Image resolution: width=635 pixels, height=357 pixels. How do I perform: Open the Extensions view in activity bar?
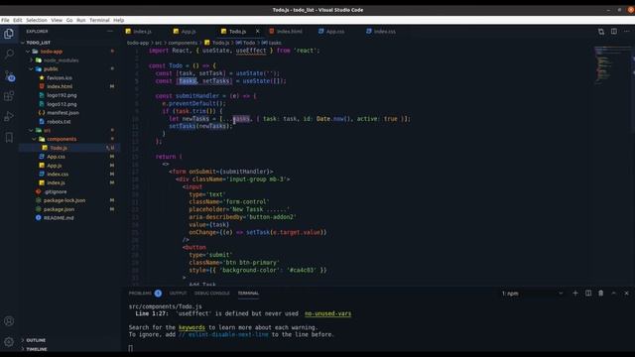[x=9, y=96]
